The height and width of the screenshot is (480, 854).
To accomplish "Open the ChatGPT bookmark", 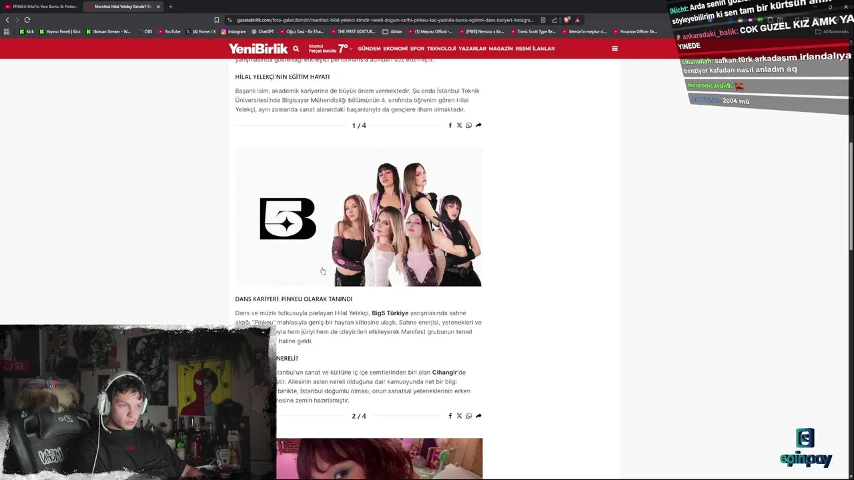I will [x=263, y=31].
